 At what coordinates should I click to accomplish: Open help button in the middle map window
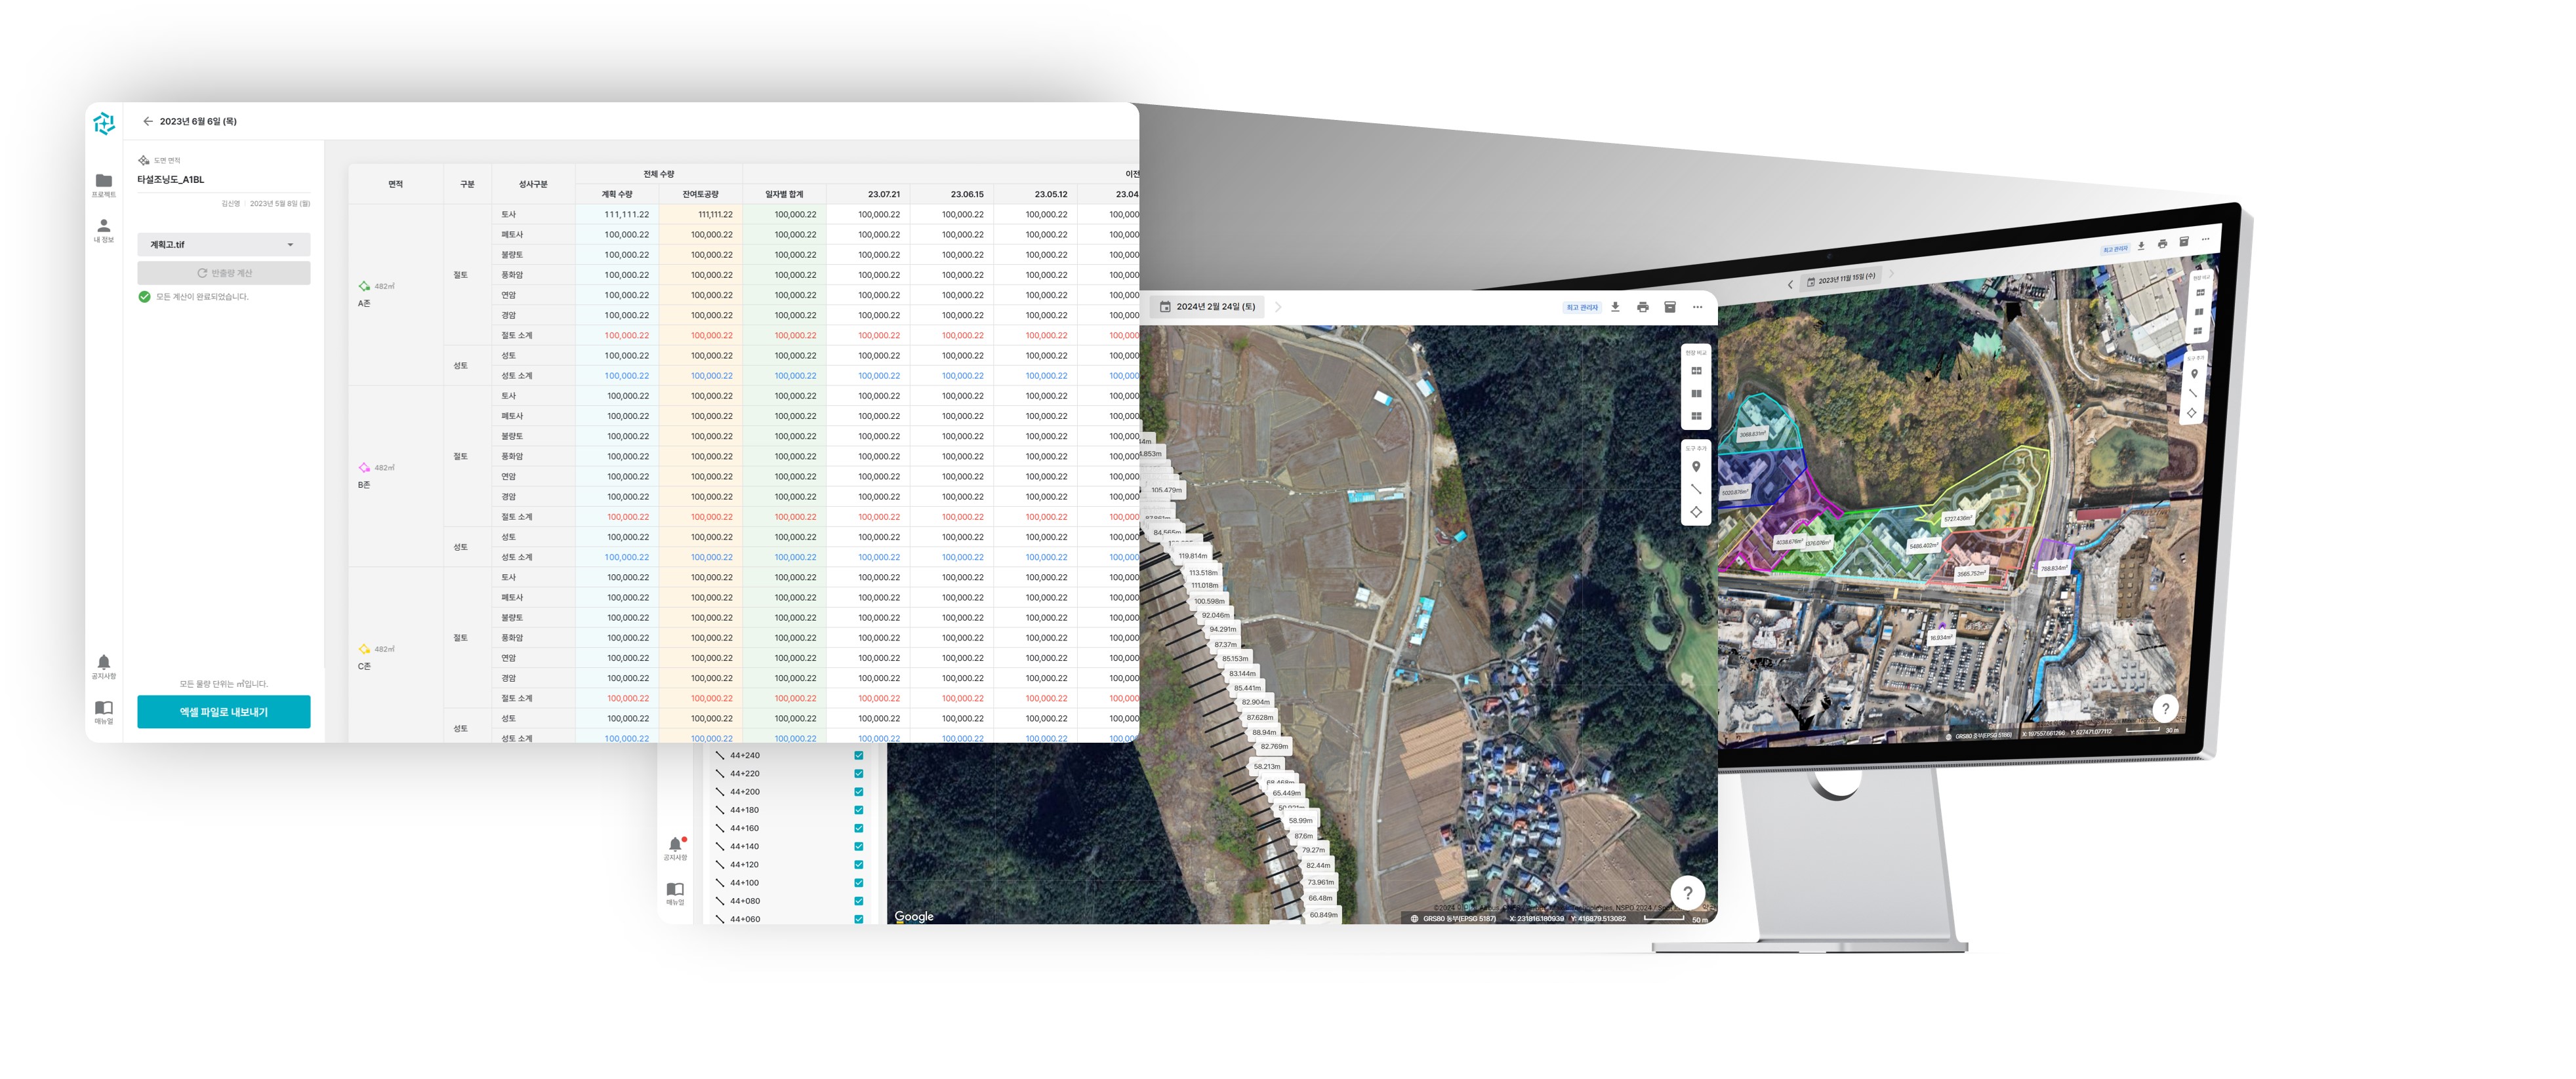pos(1688,893)
